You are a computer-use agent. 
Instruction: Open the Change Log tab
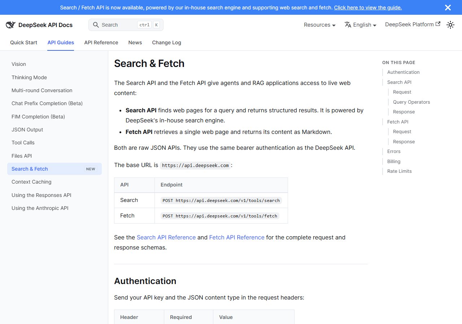pyautogui.click(x=166, y=42)
